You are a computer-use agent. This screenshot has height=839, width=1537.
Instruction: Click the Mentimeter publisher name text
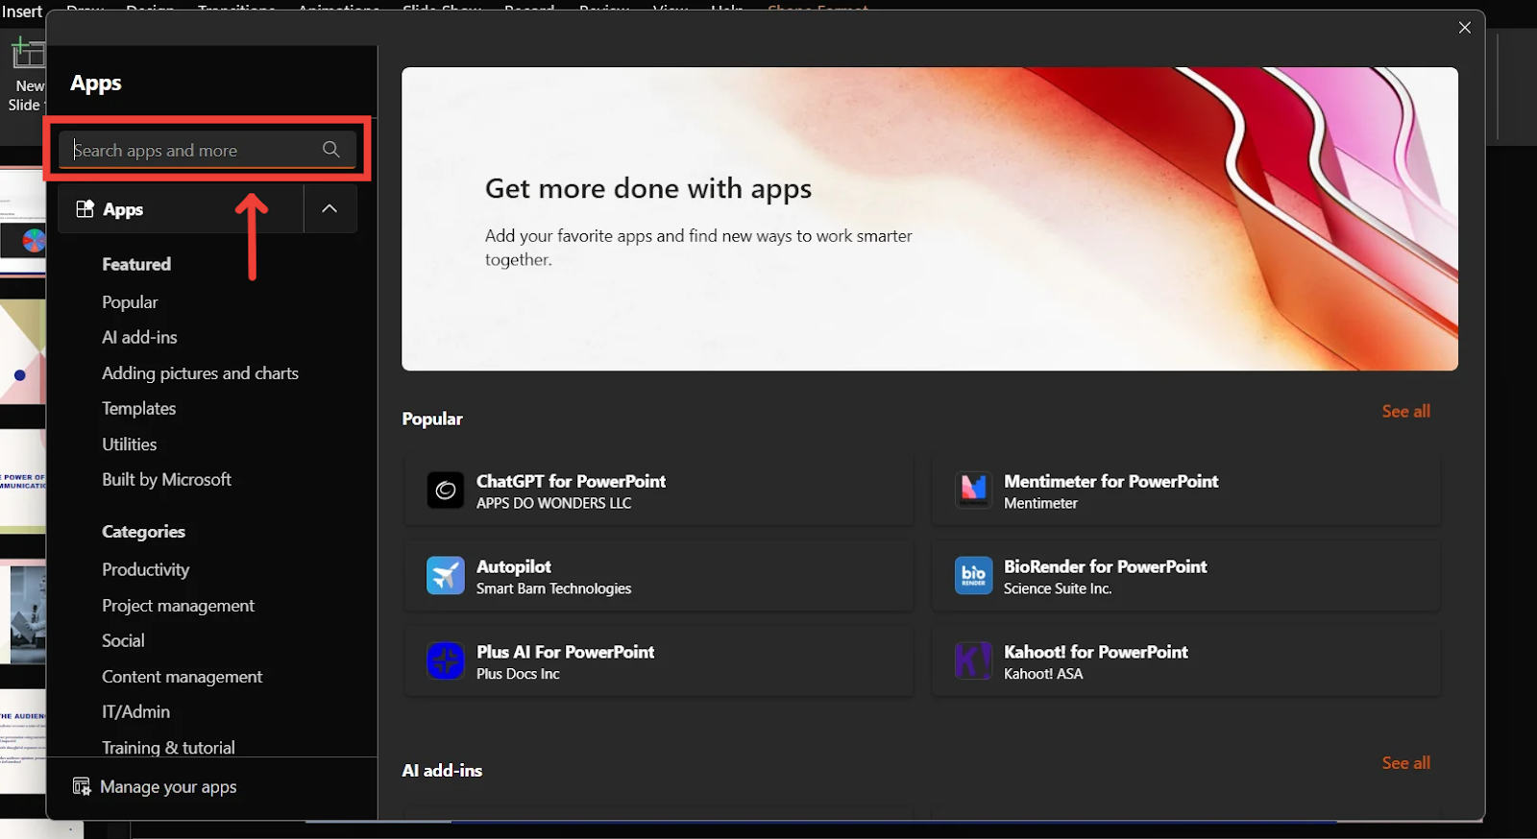[x=1040, y=503]
